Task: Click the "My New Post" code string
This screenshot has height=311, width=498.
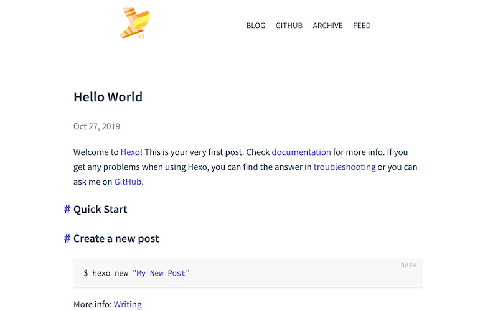Action: 161,273
